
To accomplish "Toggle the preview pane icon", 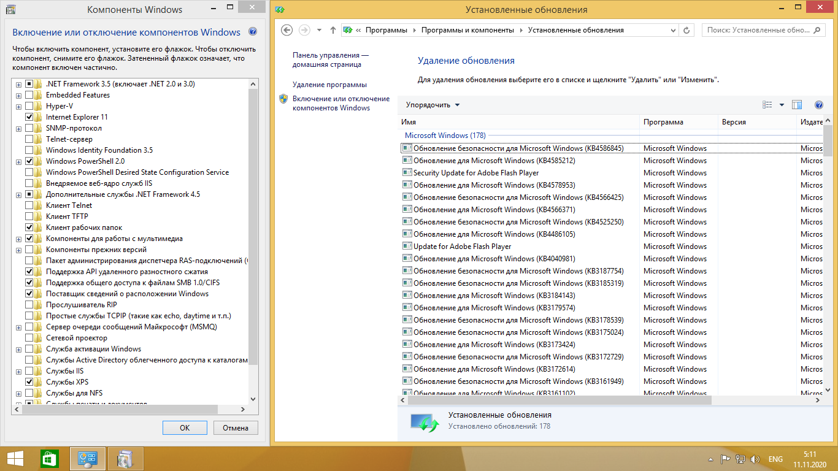I will coord(797,105).
